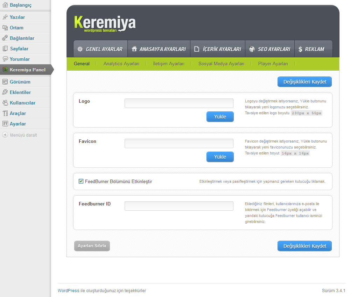Focus the Favicon URL input field

pos(179,143)
